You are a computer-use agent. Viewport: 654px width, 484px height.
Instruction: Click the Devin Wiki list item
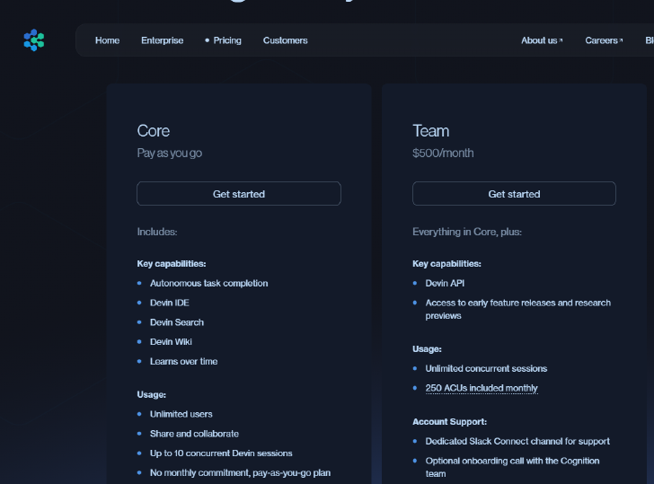171,342
